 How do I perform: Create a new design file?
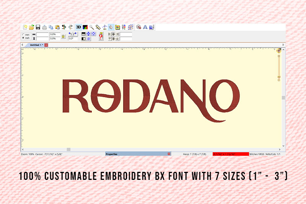pos(25,27)
